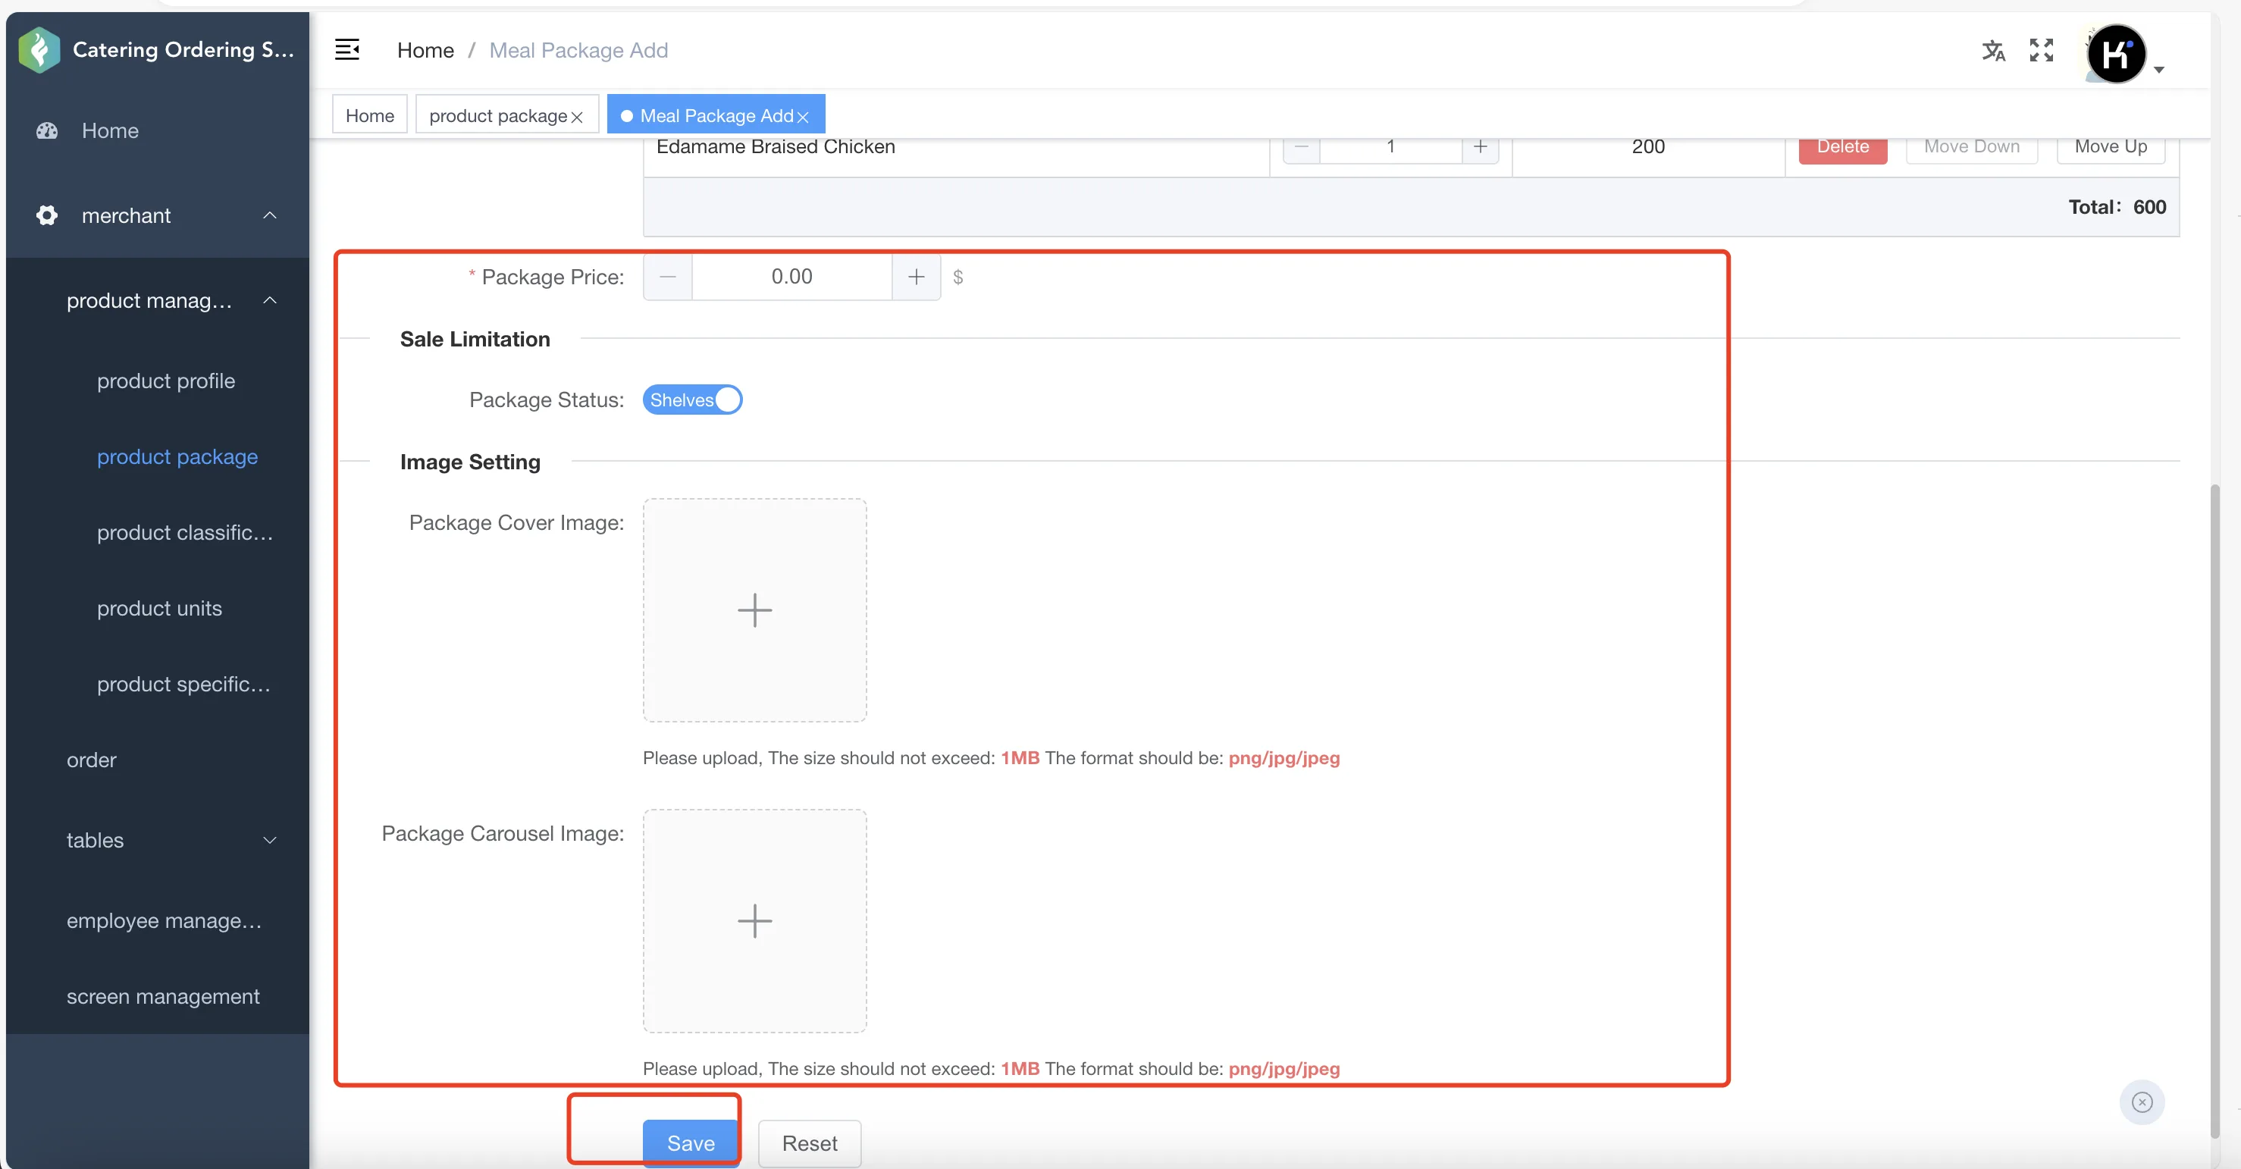The width and height of the screenshot is (2241, 1169).
Task: Increase Edamame Braised Chicken quantity
Action: [1480, 147]
